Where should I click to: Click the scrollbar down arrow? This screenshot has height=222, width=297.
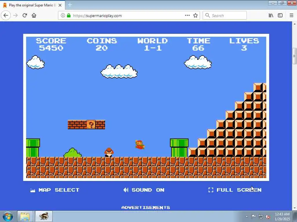[x=294, y=208]
